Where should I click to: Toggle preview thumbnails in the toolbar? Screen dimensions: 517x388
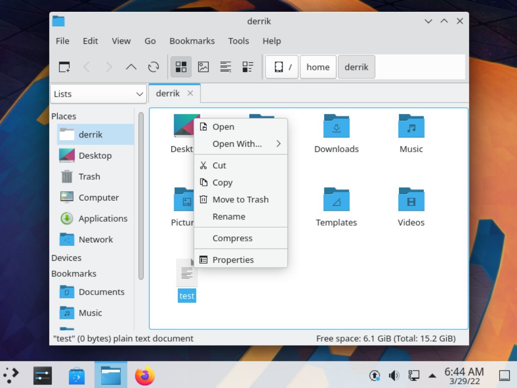[x=203, y=67]
